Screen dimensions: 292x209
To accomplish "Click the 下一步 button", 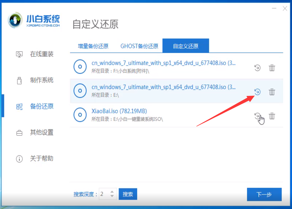I will point(264,195).
